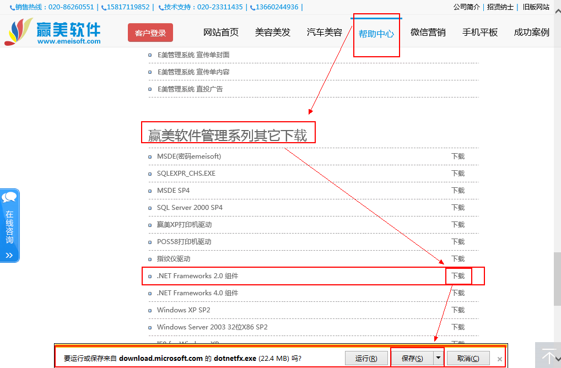Expand the chat widget double-chevron arrow
The width and height of the screenshot is (561, 368).
(9, 255)
